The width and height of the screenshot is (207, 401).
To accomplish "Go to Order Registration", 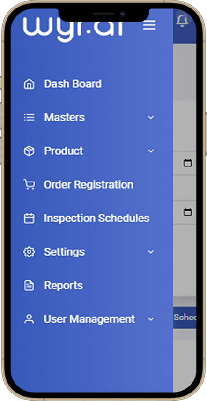I will point(89,185).
